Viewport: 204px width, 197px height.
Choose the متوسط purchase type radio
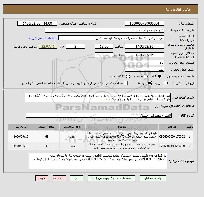click(x=150, y=83)
